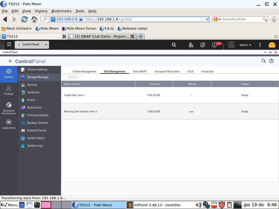Viewport: 279px width, 209px height.
Task: Switch to the Disk SMART tab
Action: [140, 72]
